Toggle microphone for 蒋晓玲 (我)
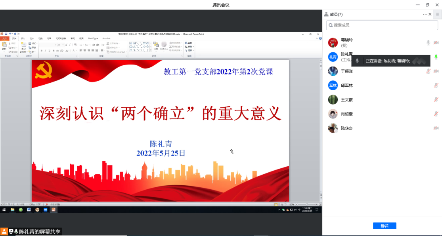The height and width of the screenshot is (236, 442). coord(428,43)
